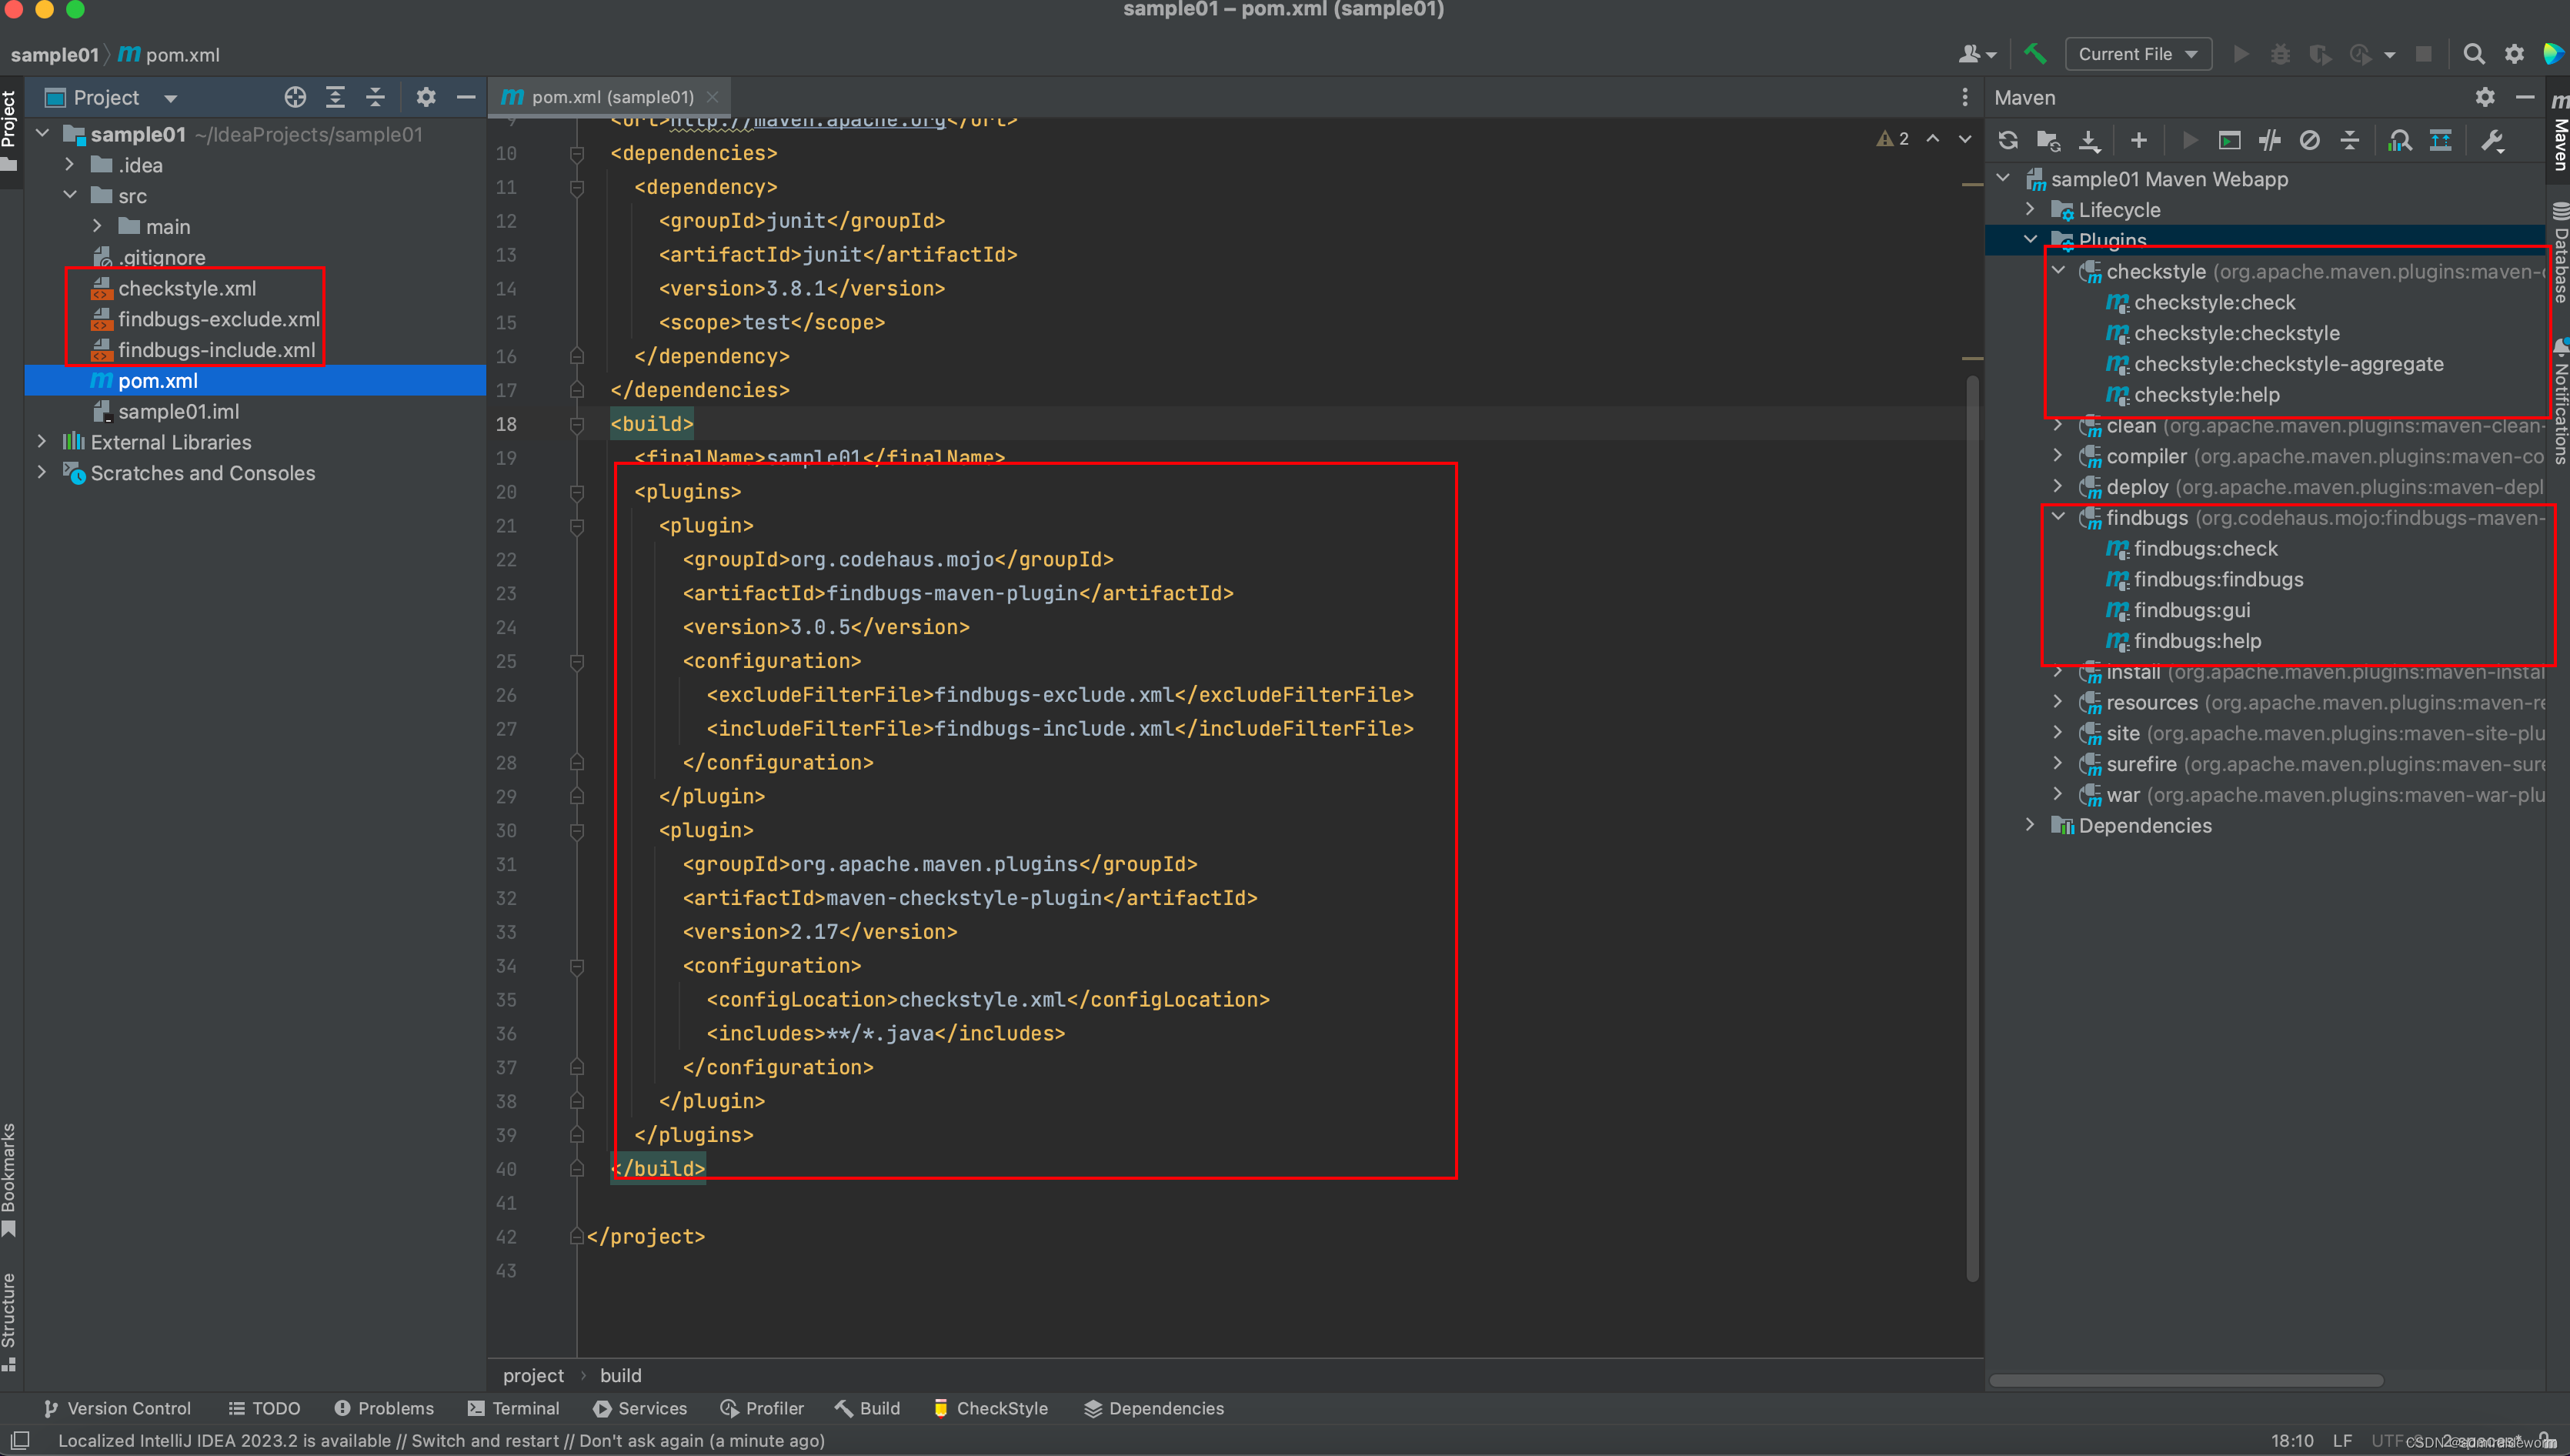Click the Run arrow in main toolbar
Viewport: 2570px width, 1456px height.
point(2241,54)
